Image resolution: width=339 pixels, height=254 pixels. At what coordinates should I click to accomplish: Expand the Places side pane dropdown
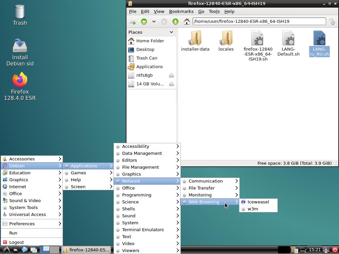click(x=171, y=32)
